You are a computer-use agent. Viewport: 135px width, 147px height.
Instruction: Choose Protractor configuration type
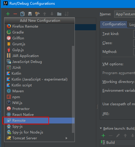tap(39, 109)
